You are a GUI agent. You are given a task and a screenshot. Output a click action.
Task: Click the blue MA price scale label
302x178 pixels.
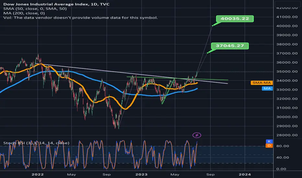(x=267, y=88)
